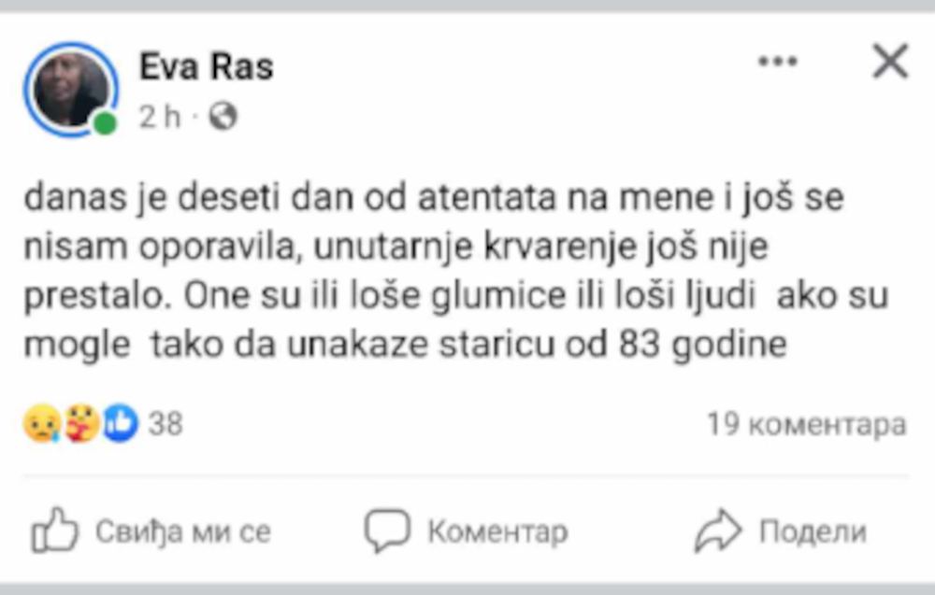
Task: Dismiss the post with the X button
Action: [x=889, y=63]
